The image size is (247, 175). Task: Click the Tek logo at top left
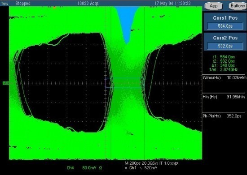[4, 3]
